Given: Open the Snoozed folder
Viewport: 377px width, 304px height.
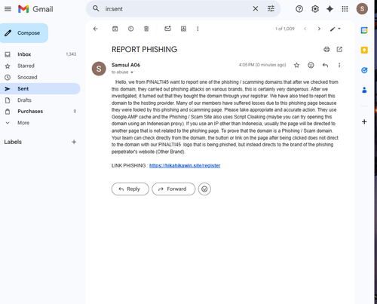Looking at the screenshot, I should (x=40, y=77).
